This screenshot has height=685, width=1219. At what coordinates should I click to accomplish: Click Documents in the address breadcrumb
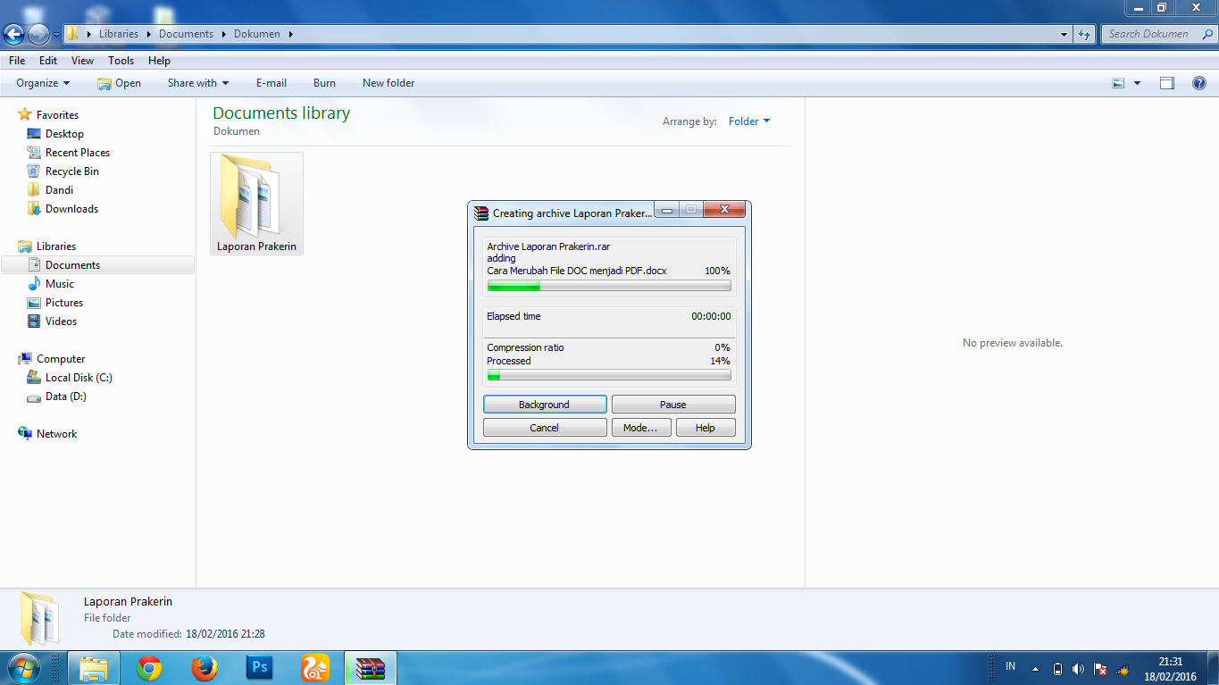point(186,34)
